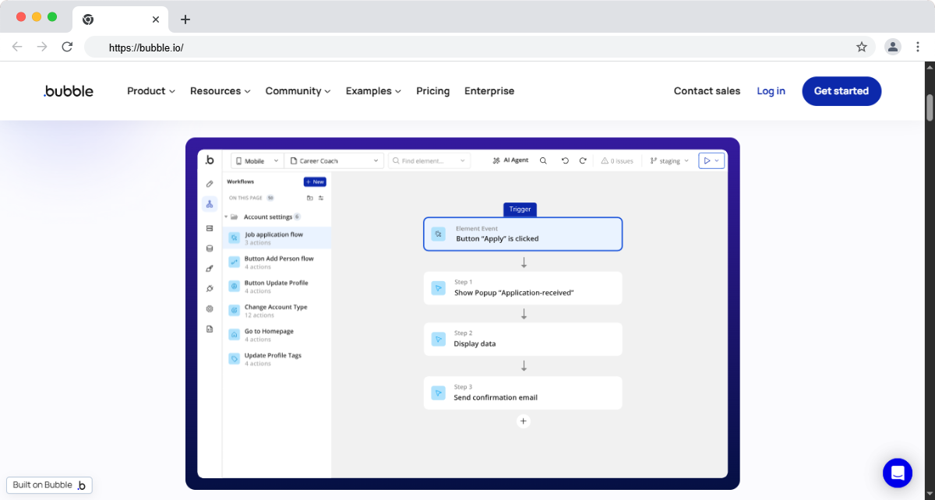Open a new browser tab
This screenshot has width=935, height=500.
click(185, 19)
